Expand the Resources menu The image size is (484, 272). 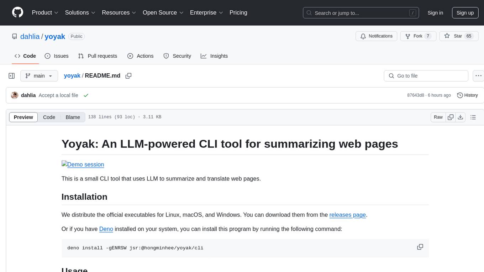[119, 12]
